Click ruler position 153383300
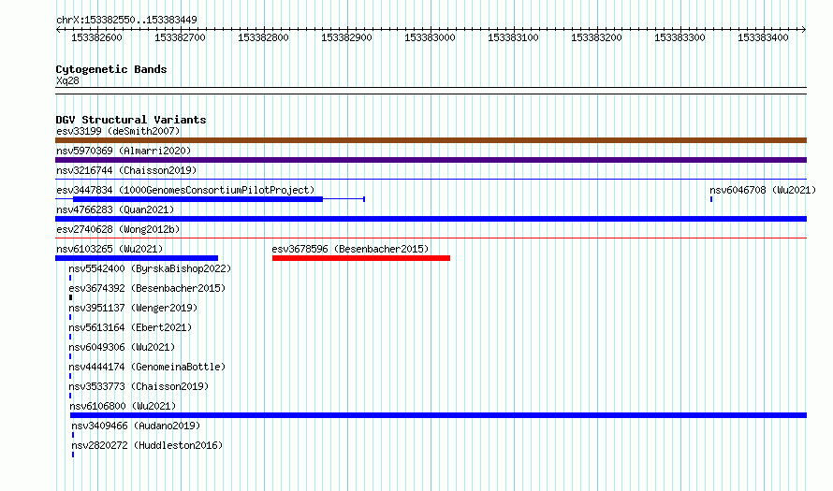The height and width of the screenshot is (491, 833). 680,37
